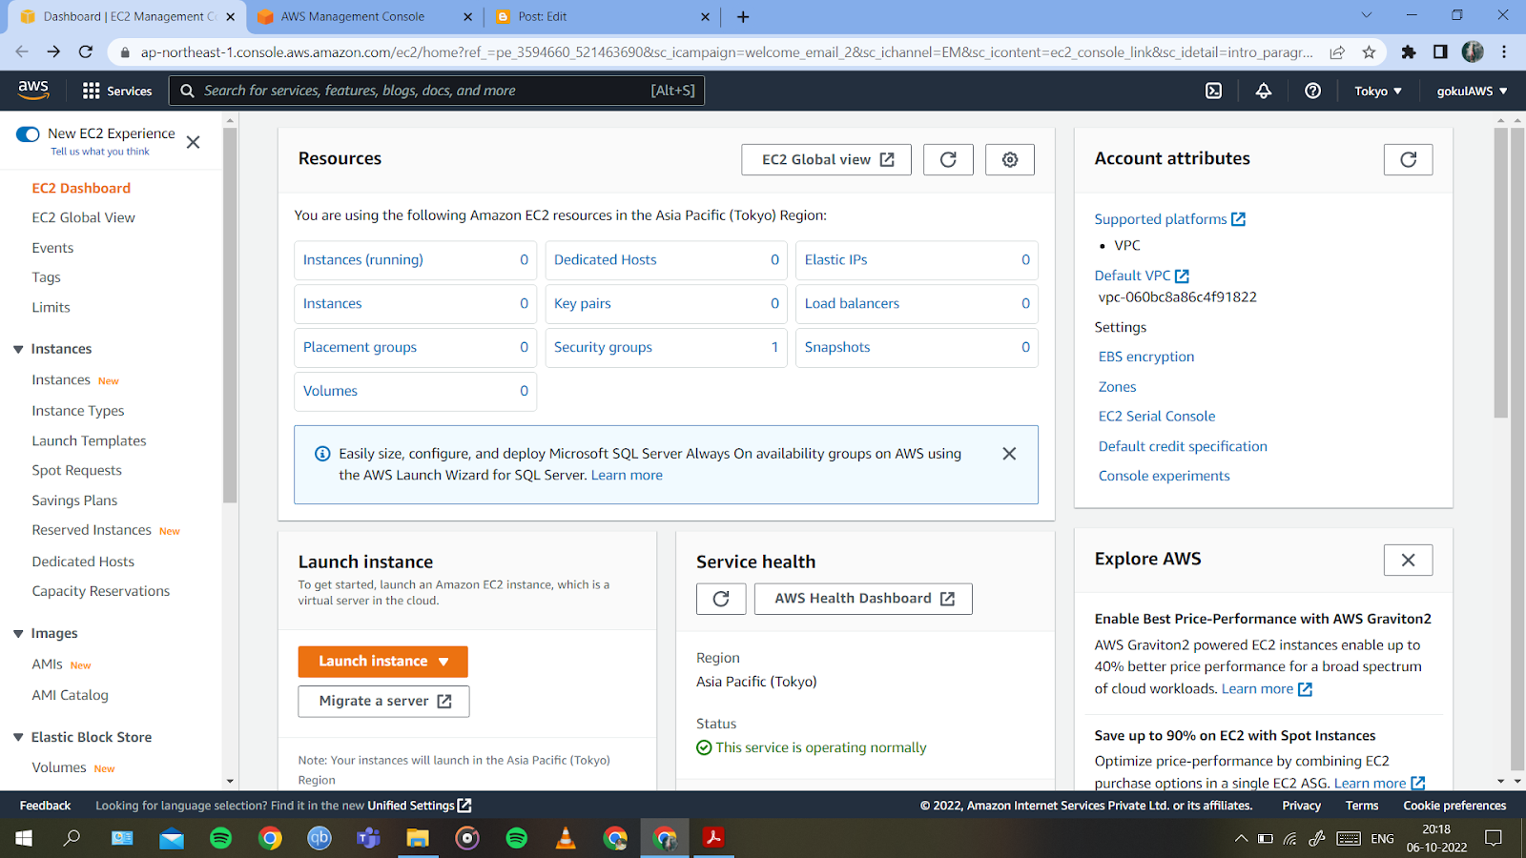Viewport: 1526px width, 858px height.
Task: Open AWS CloudShell icon in header
Action: 1213,91
